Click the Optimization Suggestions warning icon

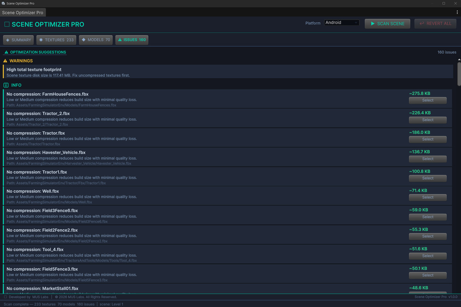coord(6,52)
